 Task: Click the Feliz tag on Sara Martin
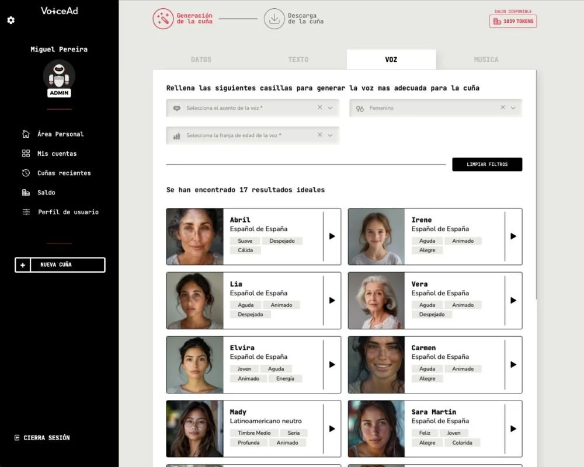[425, 433]
